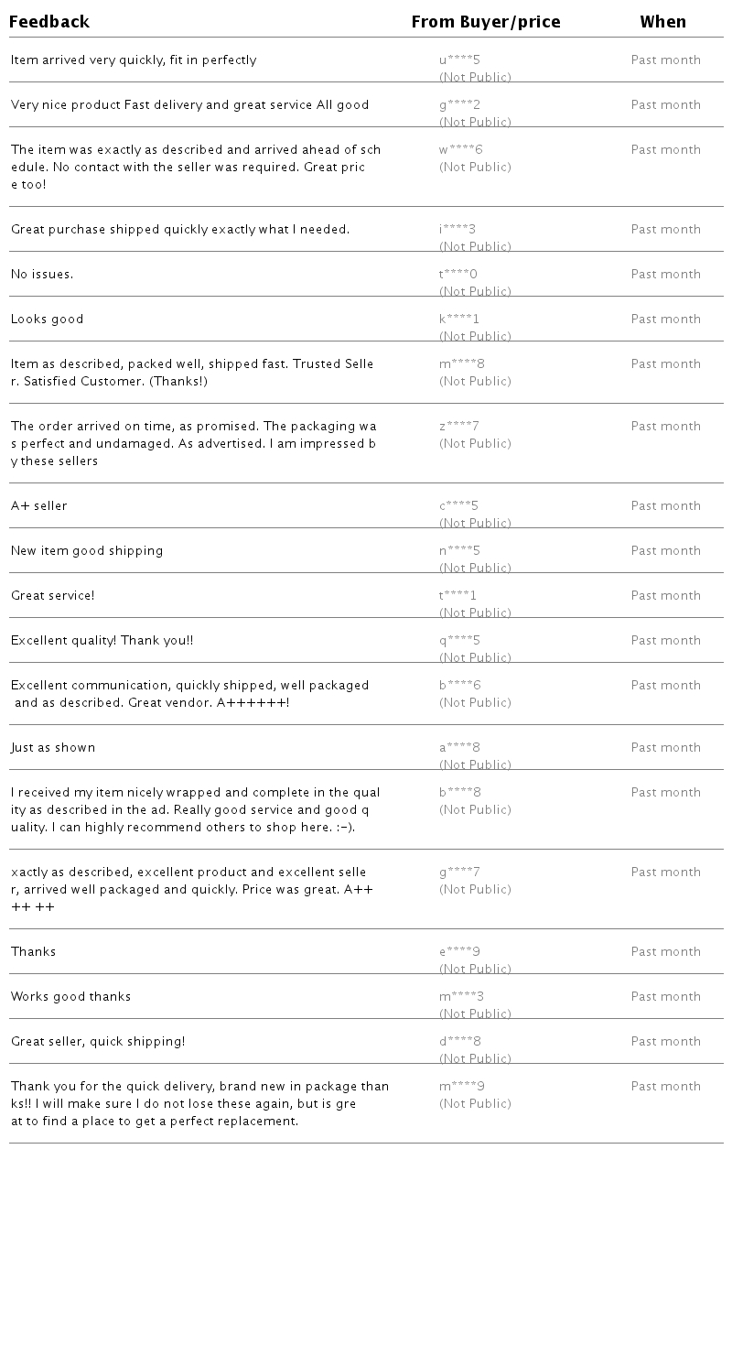732x1355 pixels.
Task: Select 'Works good thanks' feedback
Action: click(71, 997)
